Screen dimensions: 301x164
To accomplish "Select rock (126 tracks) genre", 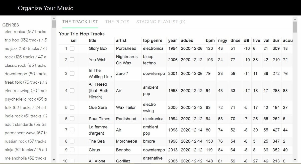I will (x=26, y=57).
